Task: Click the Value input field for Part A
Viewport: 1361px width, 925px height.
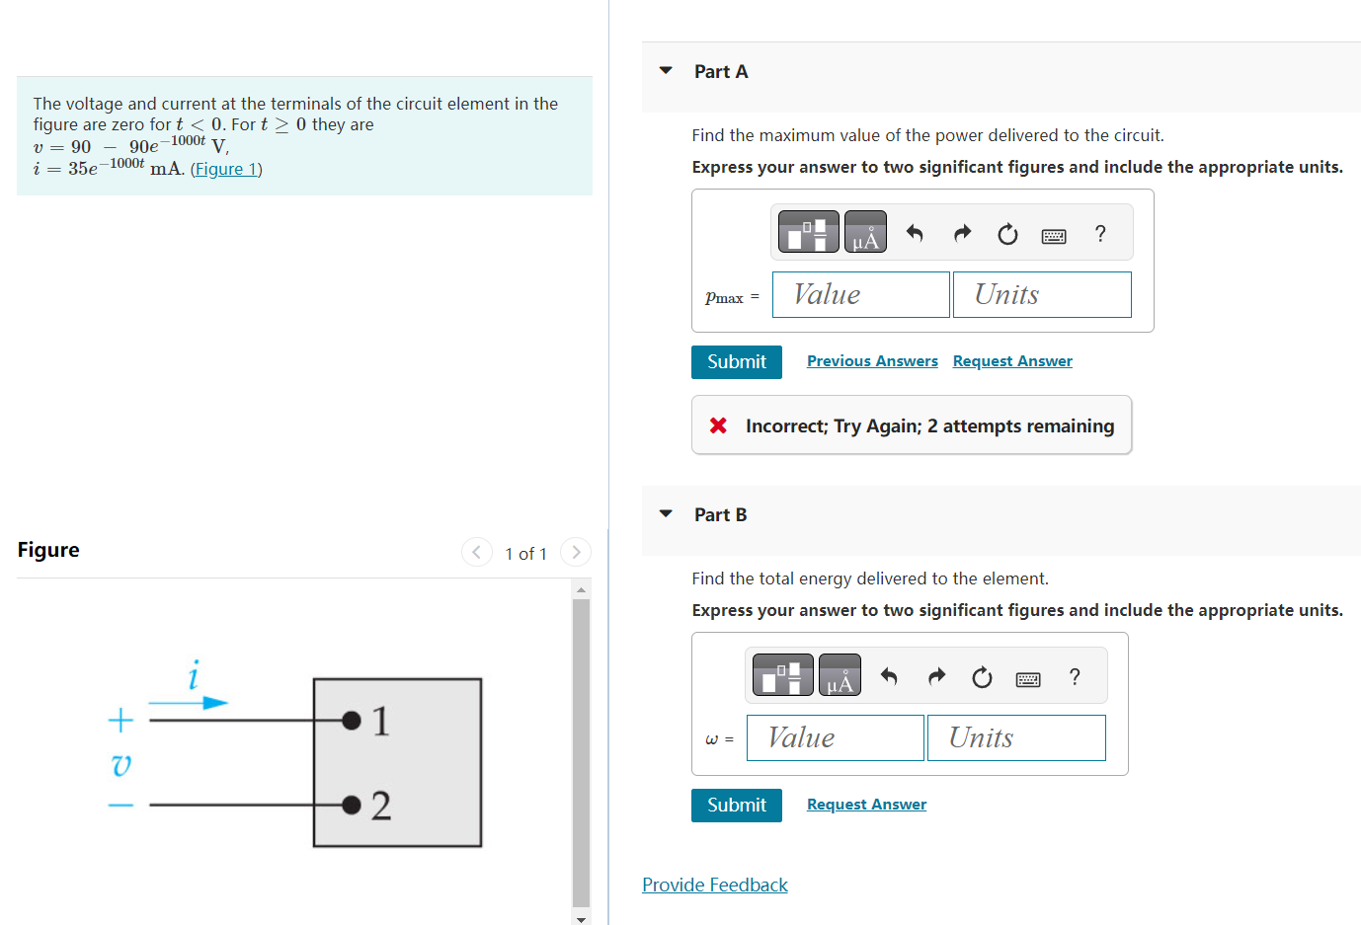Action: (x=860, y=294)
